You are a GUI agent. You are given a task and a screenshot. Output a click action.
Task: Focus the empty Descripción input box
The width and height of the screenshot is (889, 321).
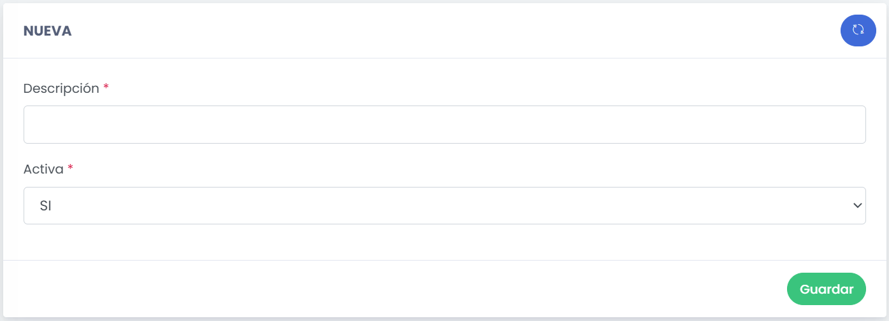[x=444, y=125]
